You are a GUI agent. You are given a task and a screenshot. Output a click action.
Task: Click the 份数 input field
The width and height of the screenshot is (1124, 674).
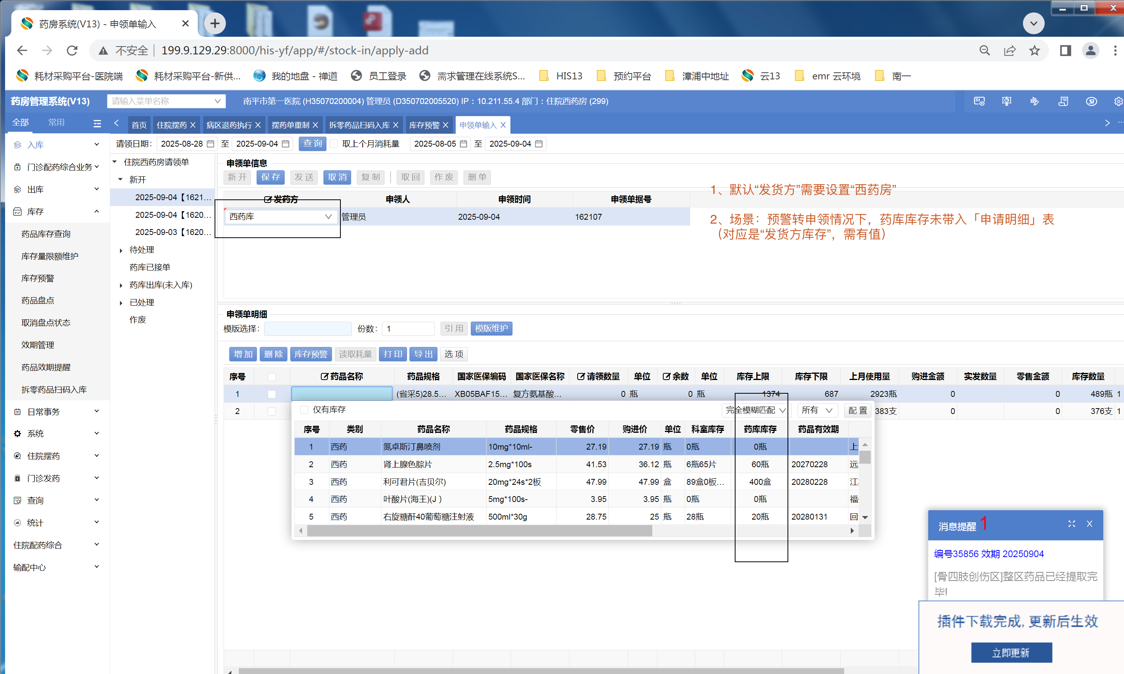(408, 328)
